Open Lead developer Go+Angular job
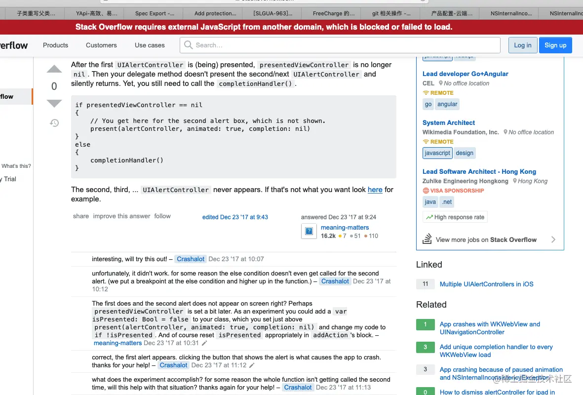 pos(465,74)
